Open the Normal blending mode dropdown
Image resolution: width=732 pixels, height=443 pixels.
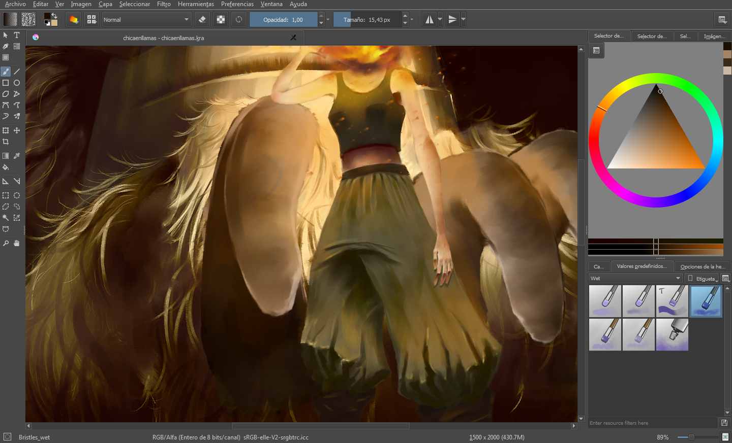click(x=146, y=20)
